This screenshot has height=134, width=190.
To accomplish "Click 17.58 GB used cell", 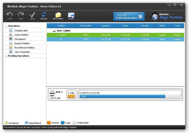I will 125,35.
